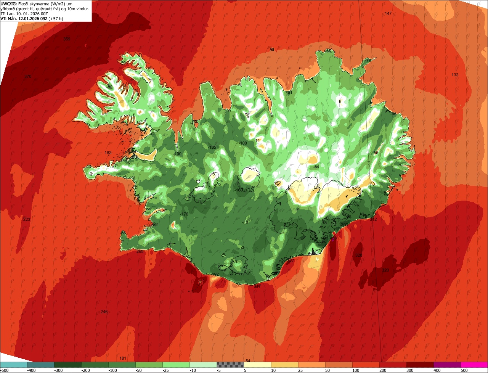Click the value '-192' on the south coast
The image size is (488, 373).
pyautogui.click(x=215, y=274)
